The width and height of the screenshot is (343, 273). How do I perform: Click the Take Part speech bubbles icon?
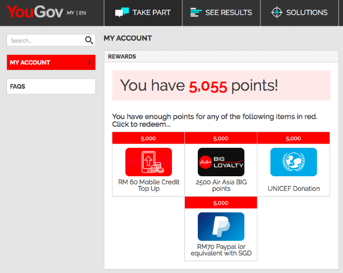[x=122, y=12]
